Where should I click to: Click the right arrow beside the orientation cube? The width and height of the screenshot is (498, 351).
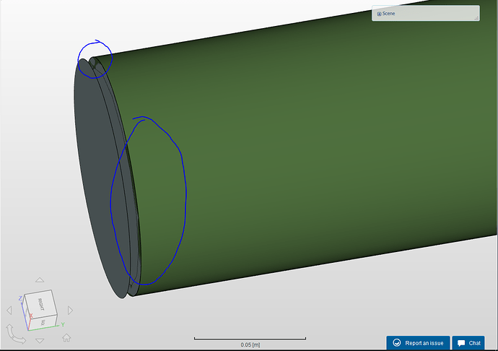(x=70, y=311)
